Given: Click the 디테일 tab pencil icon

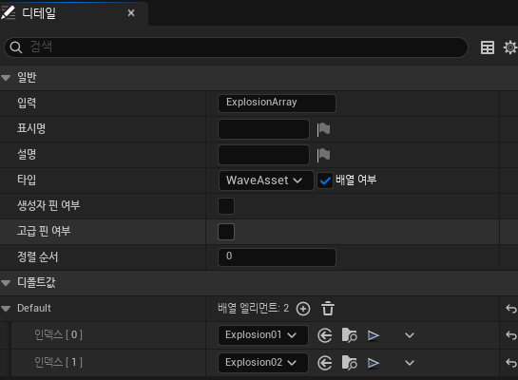Looking at the screenshot, I should [x=9, y=13].
